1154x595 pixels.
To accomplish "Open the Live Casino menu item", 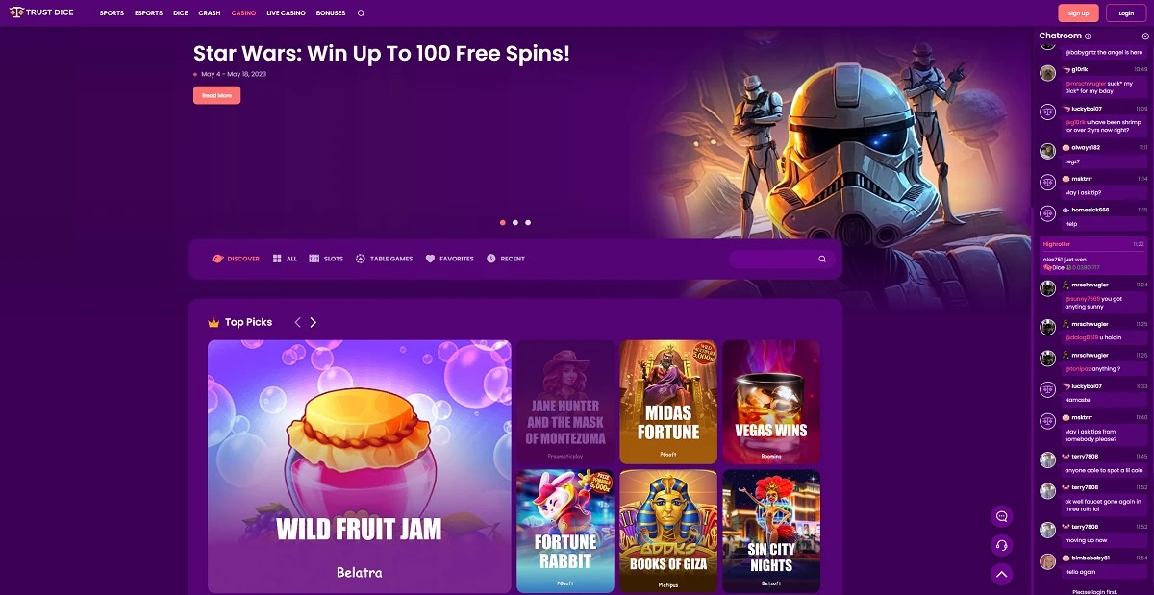I will pyautogui.click(x=286, y=13).
